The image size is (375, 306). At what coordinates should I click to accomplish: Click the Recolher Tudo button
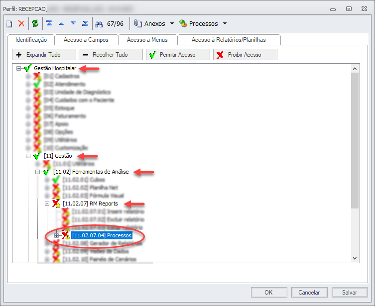click(x=111, y=55)
